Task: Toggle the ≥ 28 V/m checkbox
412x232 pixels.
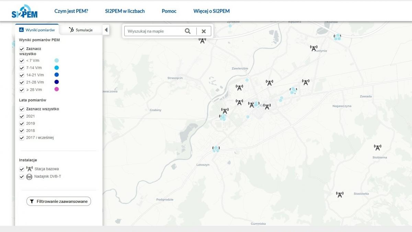Action: point(22,90)
